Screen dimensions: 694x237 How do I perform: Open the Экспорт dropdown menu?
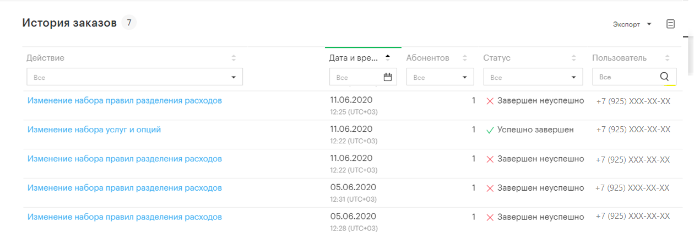click(x=632, y=24)
